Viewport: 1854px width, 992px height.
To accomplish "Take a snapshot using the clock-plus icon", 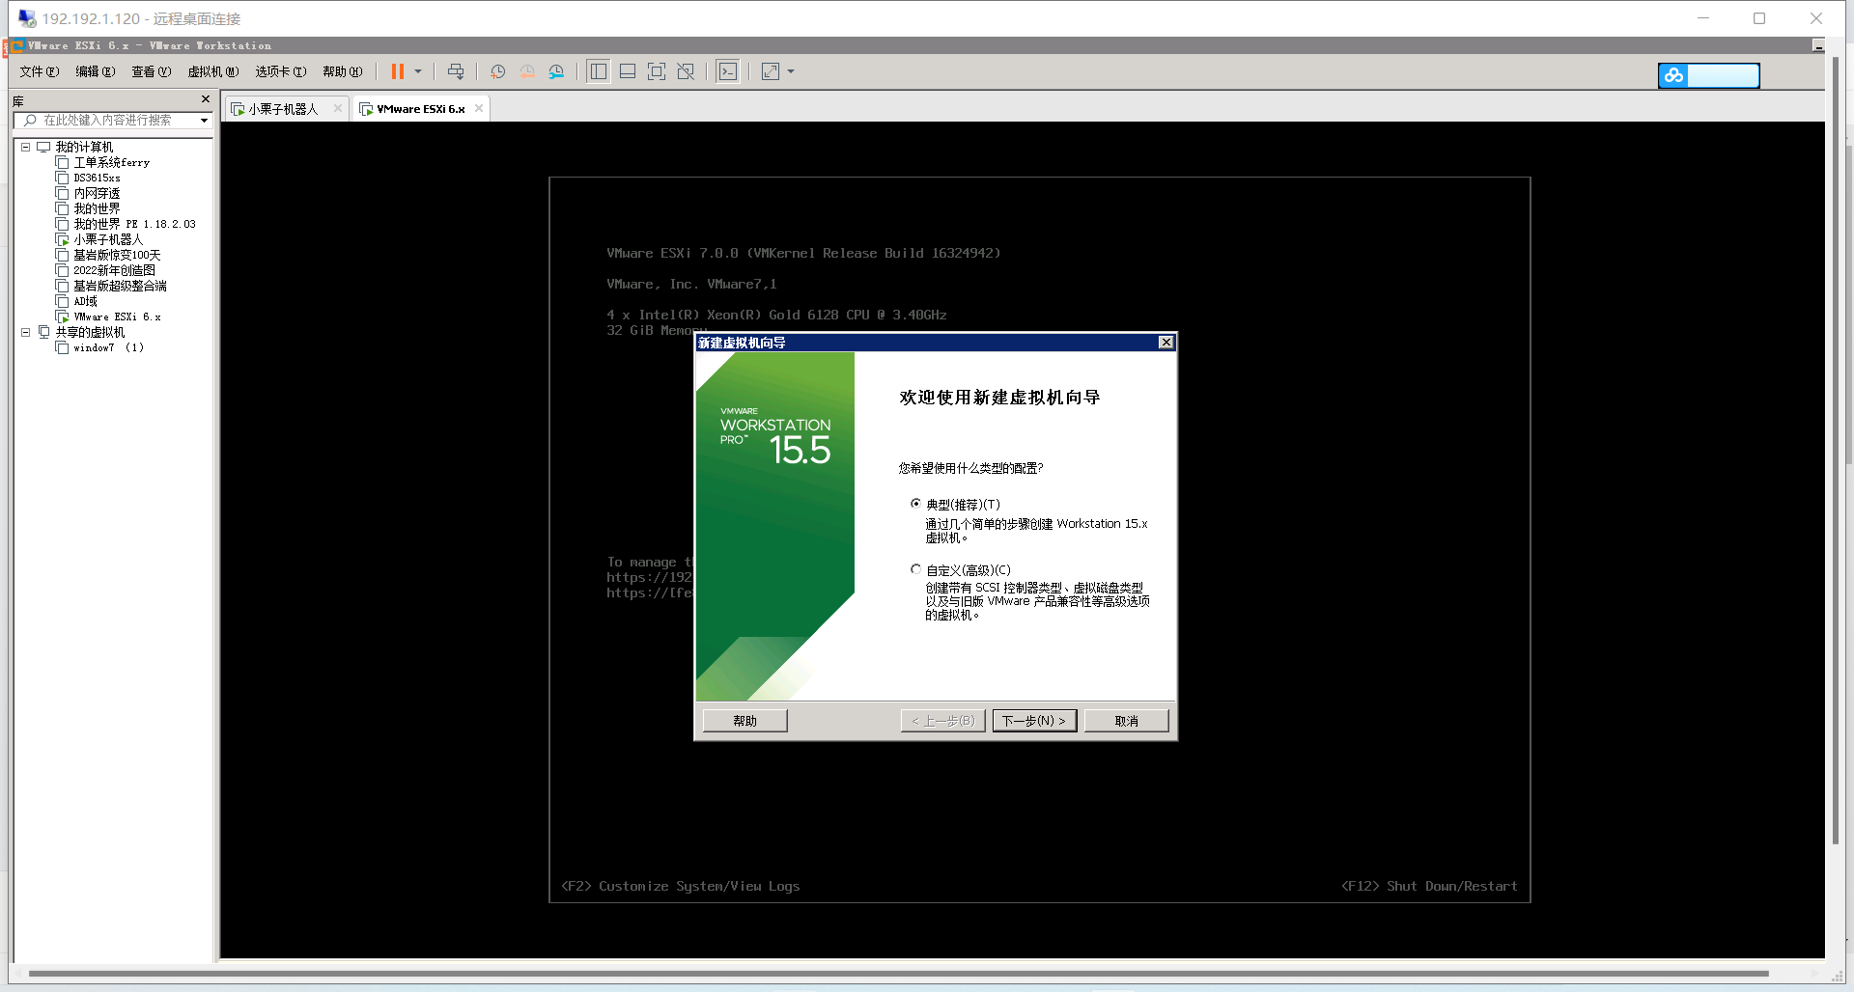I will click(x=497, y=71).
